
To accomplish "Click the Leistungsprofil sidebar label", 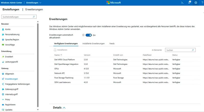I will point(11,62).
